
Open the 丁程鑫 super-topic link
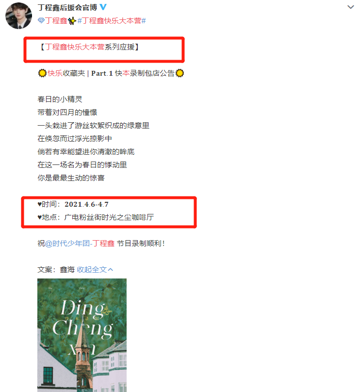56,20
